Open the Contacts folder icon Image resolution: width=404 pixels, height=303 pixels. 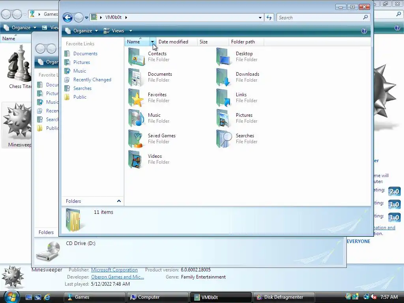tap(136, 57)
